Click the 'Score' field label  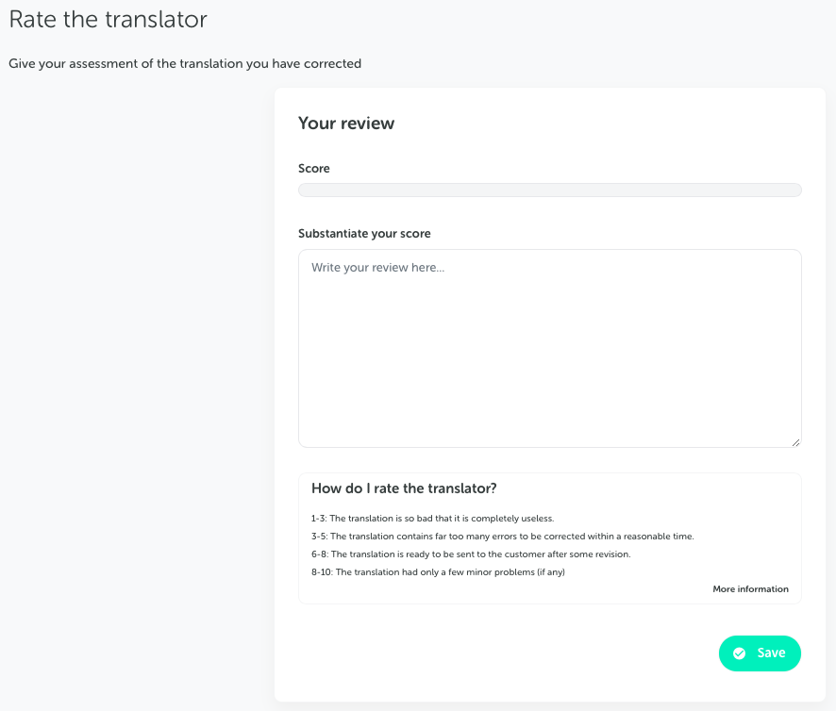coord(314,169)
